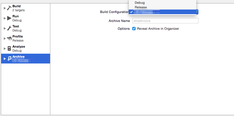The height and width of the screenshot is (116, 234).
Task: Click the Build Configuration popup arrows
Action: click(x=197, y=12)
